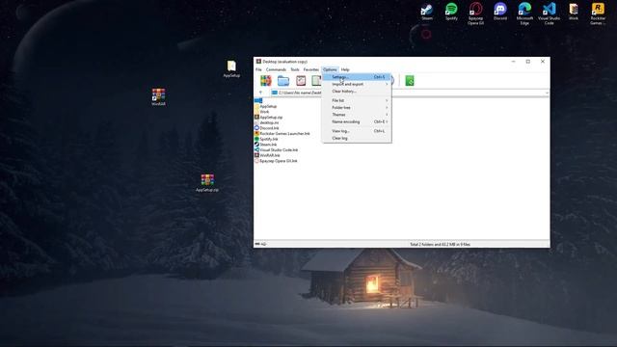This screenshot has width=617, height=347.
Task: Expand the Folder tree submenu
Action: tap(357, 107)
